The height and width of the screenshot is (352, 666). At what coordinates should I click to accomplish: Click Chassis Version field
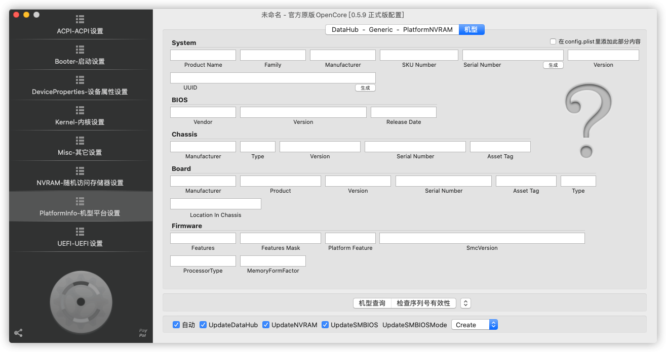point(320,147)
